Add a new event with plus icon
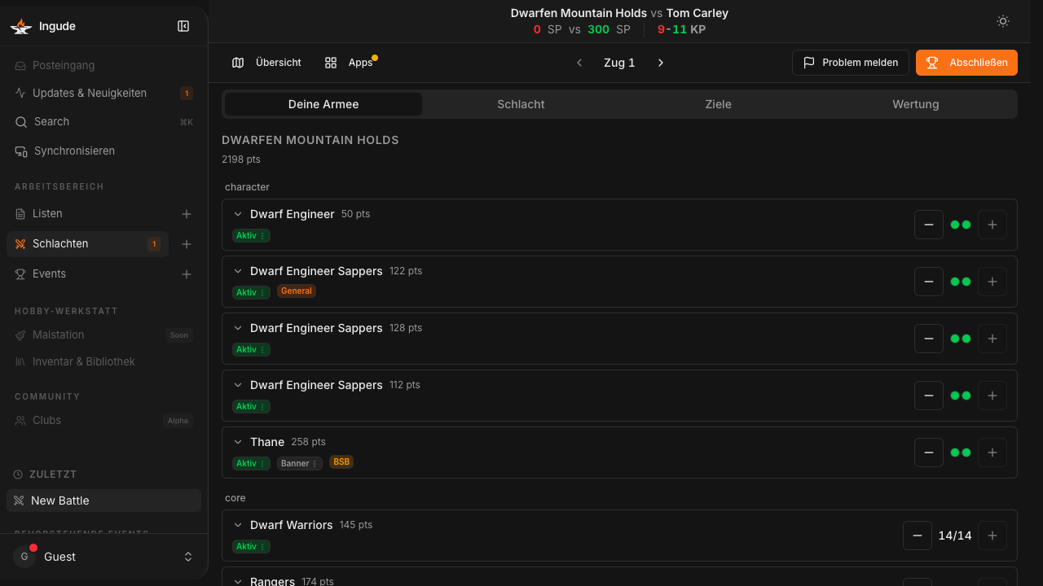 (x=187, y=274)
